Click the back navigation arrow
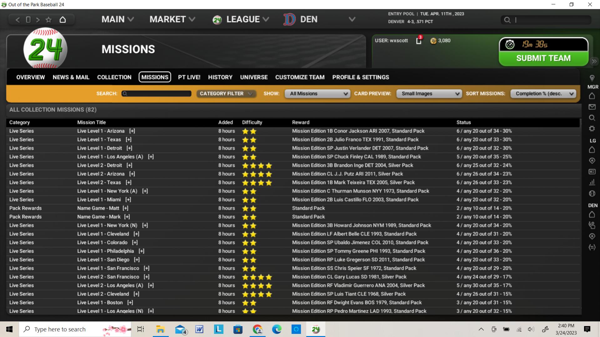 coord(18,20)
